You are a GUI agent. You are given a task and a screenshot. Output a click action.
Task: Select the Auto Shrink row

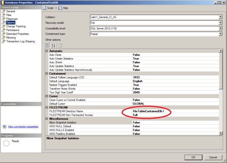click(134, 62)
